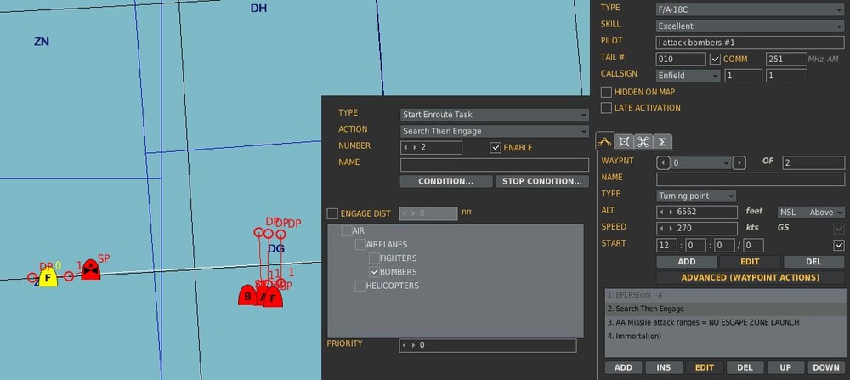Screen dimensions: 850x380
Task: Select the red F unit on map
Action: (x=273, y=298)
